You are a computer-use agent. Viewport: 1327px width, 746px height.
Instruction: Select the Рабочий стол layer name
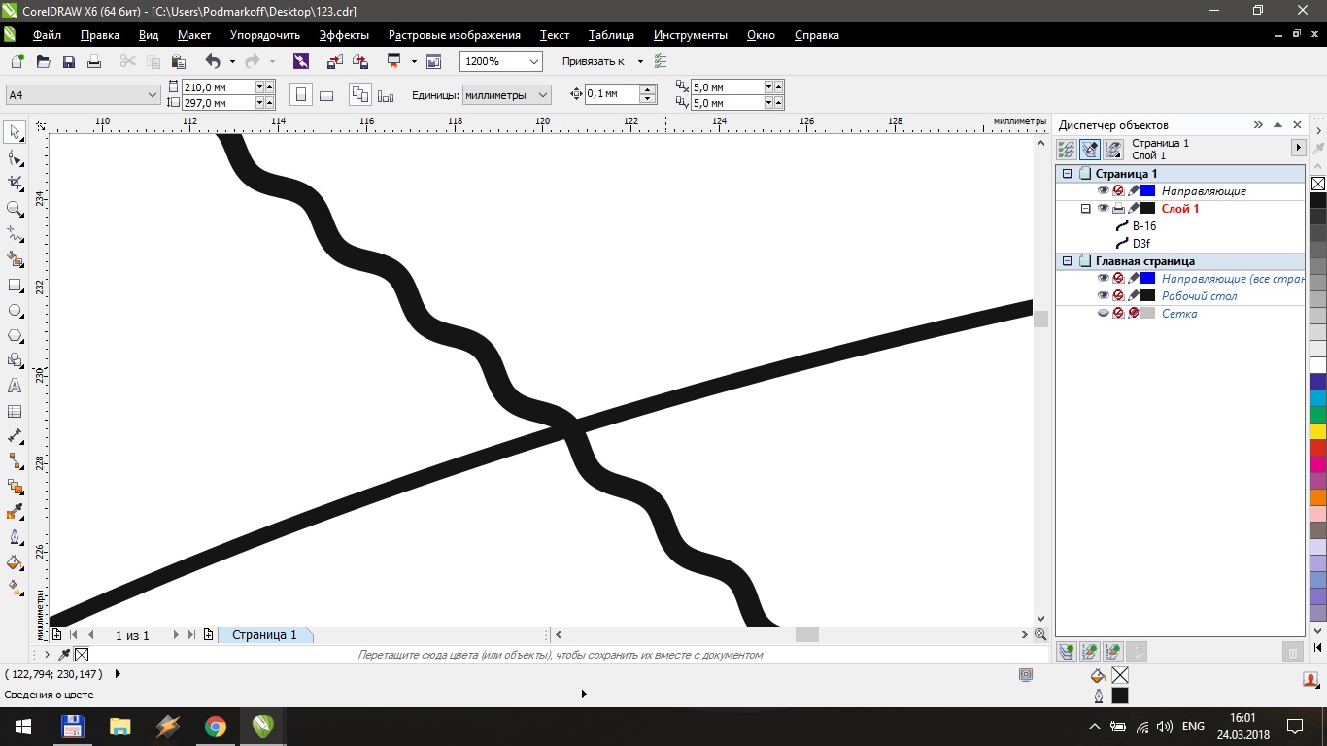1199,296
